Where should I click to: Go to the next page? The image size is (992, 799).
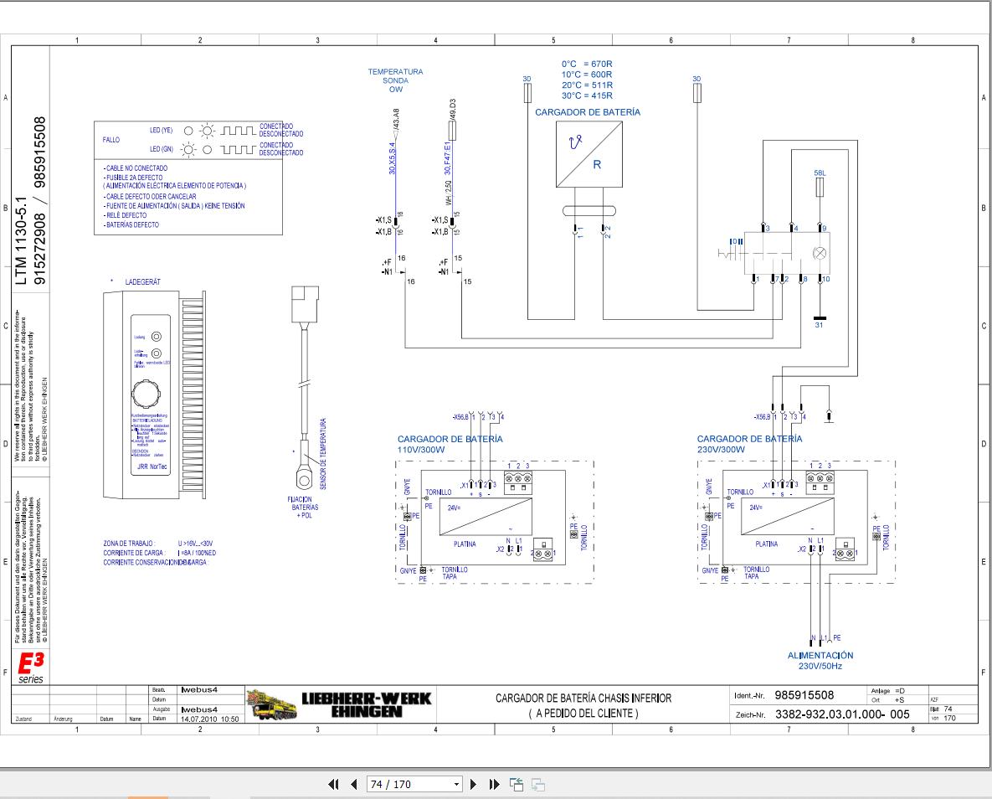[x=473, y=785]
